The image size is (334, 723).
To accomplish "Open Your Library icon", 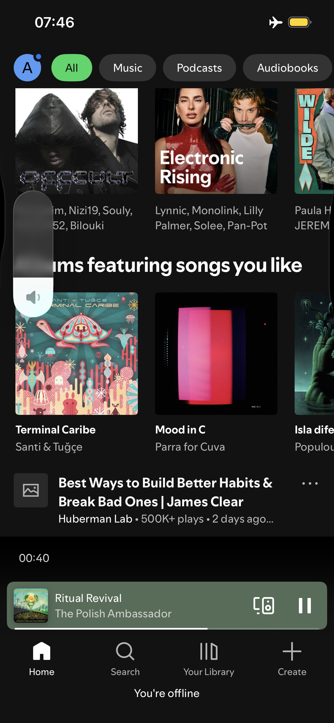I will (x=209, y=651).
